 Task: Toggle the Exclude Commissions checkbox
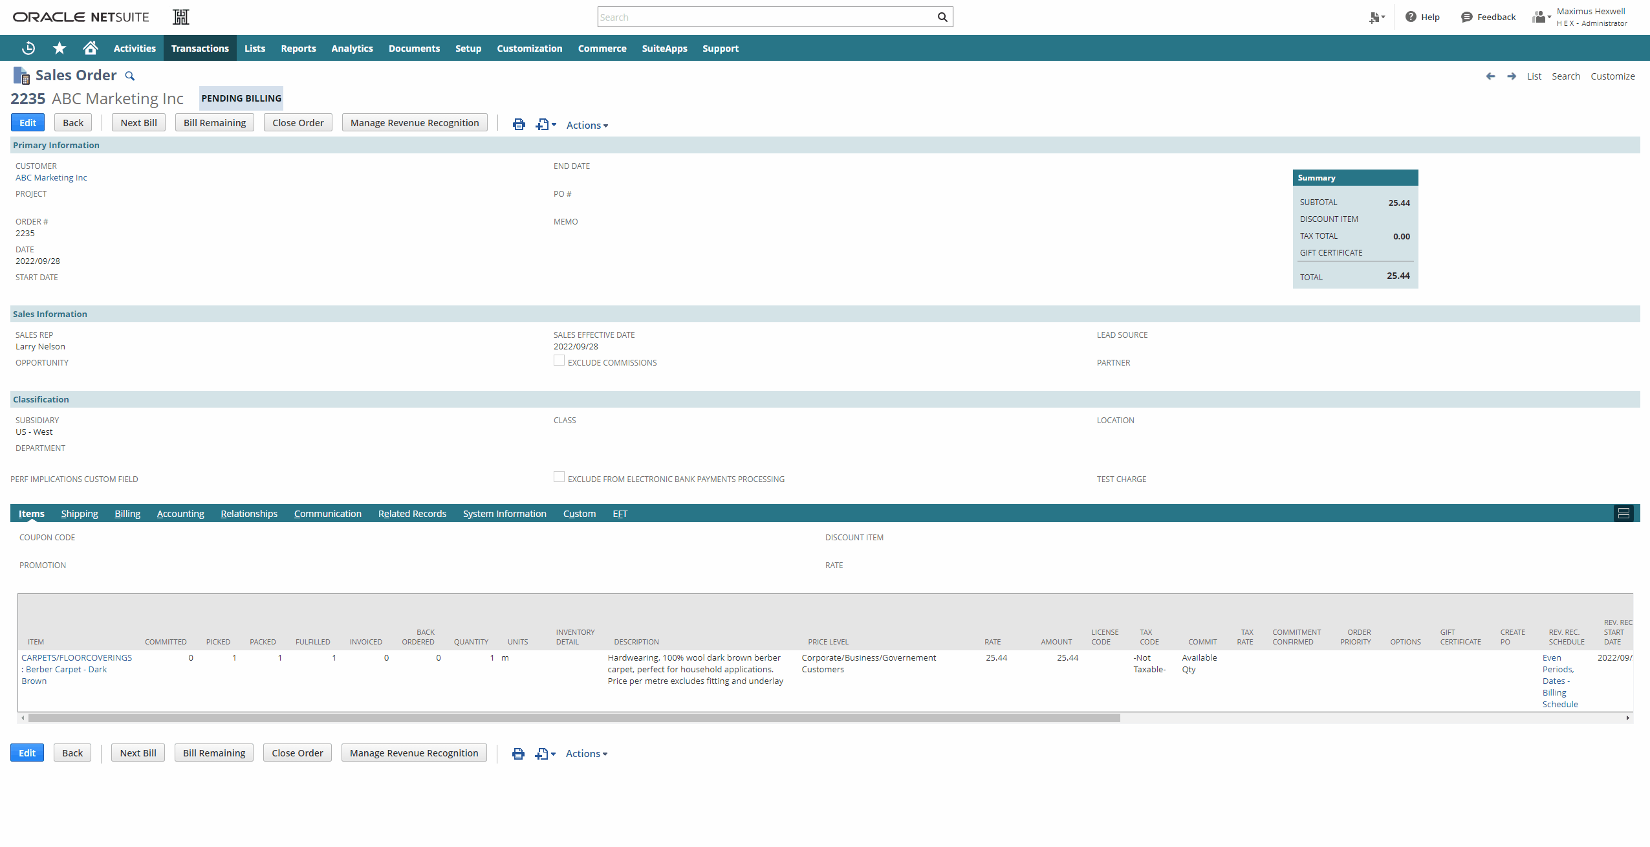559,360
